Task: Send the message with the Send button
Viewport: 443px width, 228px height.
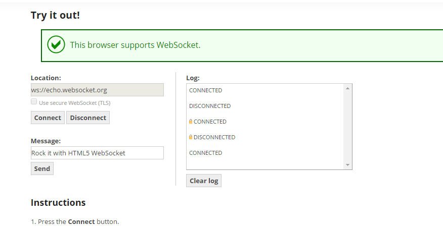Action: pyautogui.click(x=42, y=168)
